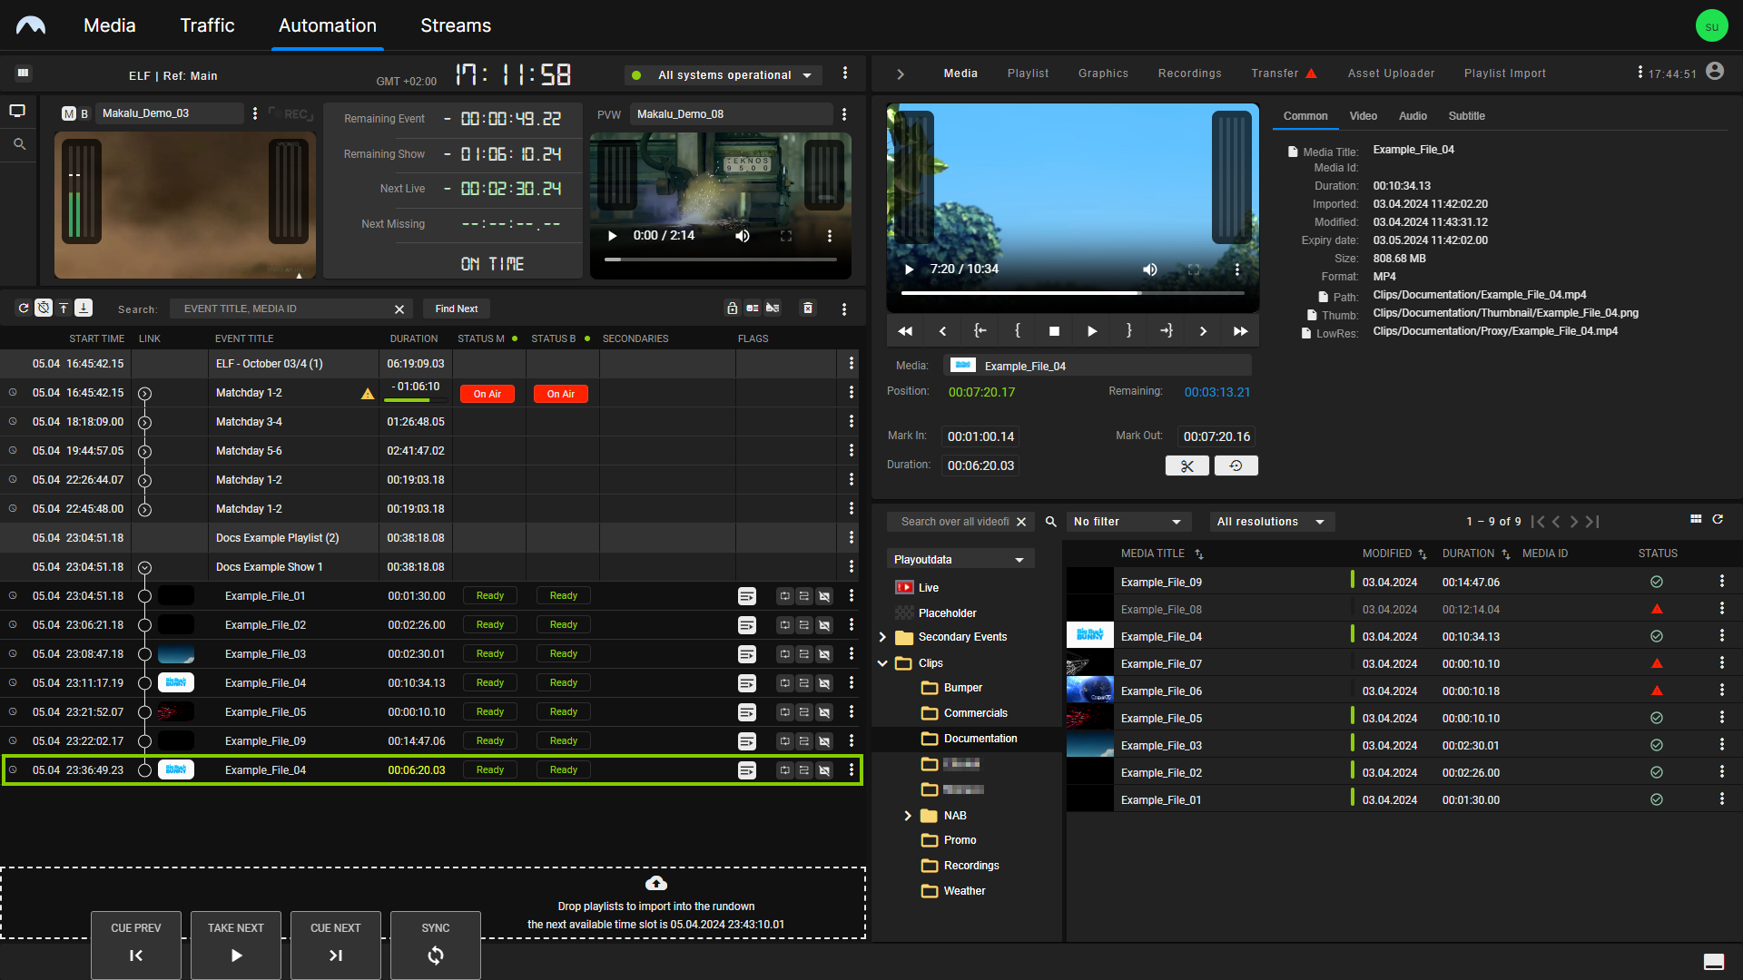Toggle fullscreen on Example_File_04 preview player
This screenshot has height=980, width=1743.
tap(1194, 269)
